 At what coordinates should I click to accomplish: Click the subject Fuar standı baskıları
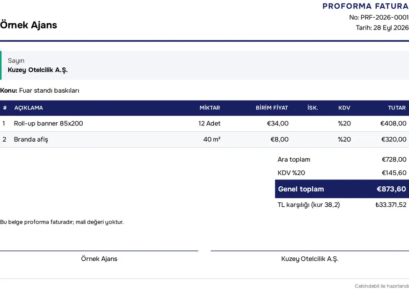[x=49, y=90]
